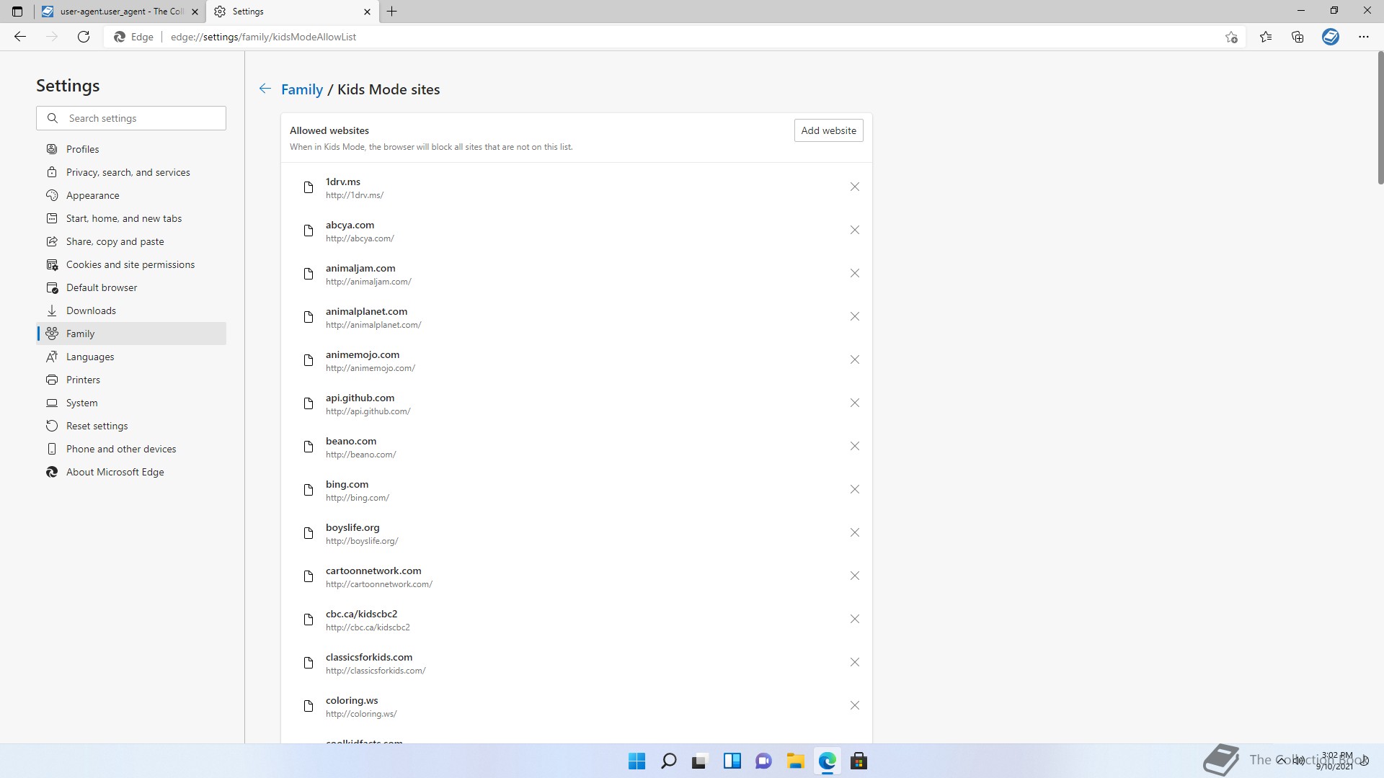Open Start, home, and new tabs

[x=131, y=218]
